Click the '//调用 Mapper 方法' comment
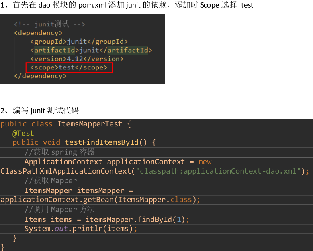The image size is (313, 251). [x=59, y=209]
